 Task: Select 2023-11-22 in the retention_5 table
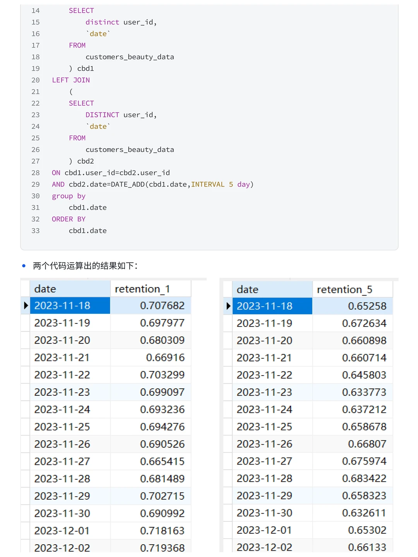click(x=272, y=375)
